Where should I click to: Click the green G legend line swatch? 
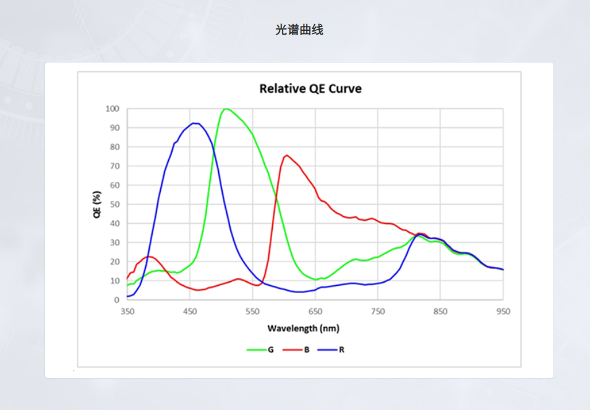(x=255, y=349)
